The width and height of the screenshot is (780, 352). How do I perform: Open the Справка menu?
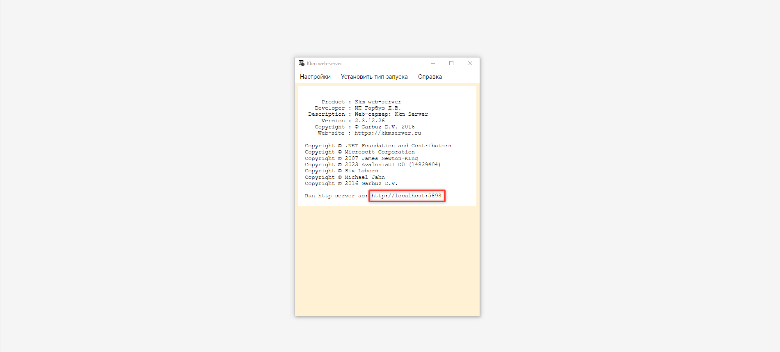[x=430, y=77]
